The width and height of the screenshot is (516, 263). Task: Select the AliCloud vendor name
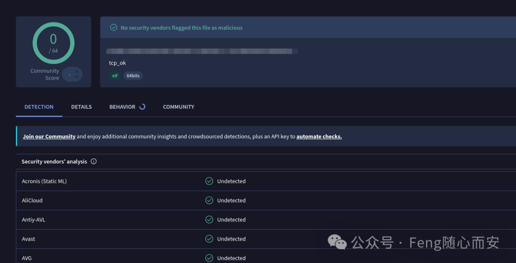pos(32,200)
